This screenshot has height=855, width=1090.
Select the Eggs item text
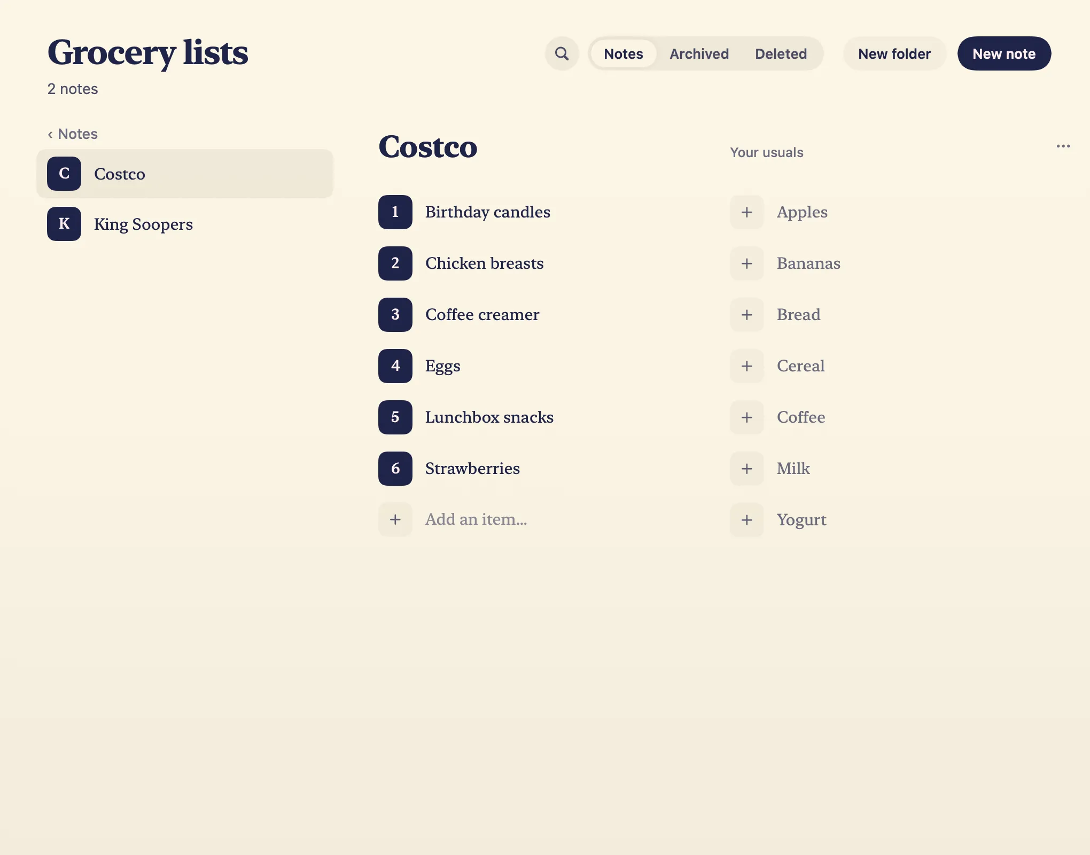click(x=442, y=367)
